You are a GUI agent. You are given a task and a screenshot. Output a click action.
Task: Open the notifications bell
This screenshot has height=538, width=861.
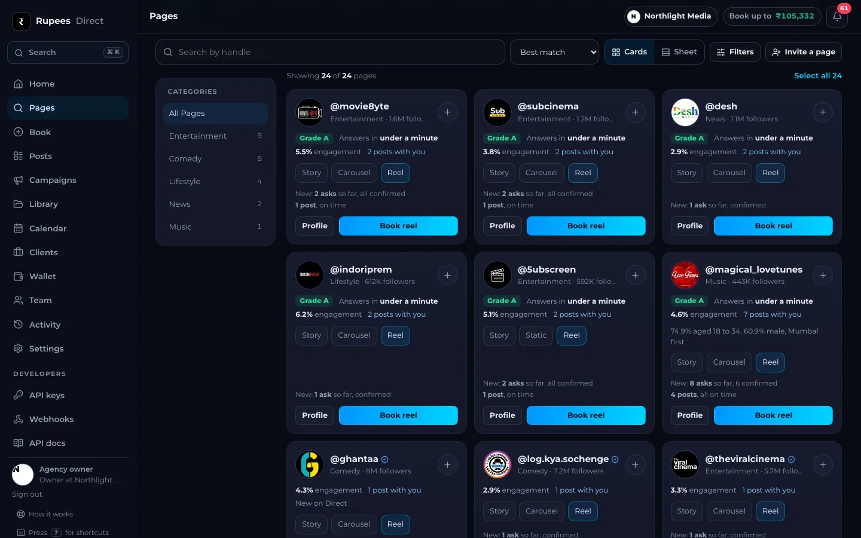(837, 16)
